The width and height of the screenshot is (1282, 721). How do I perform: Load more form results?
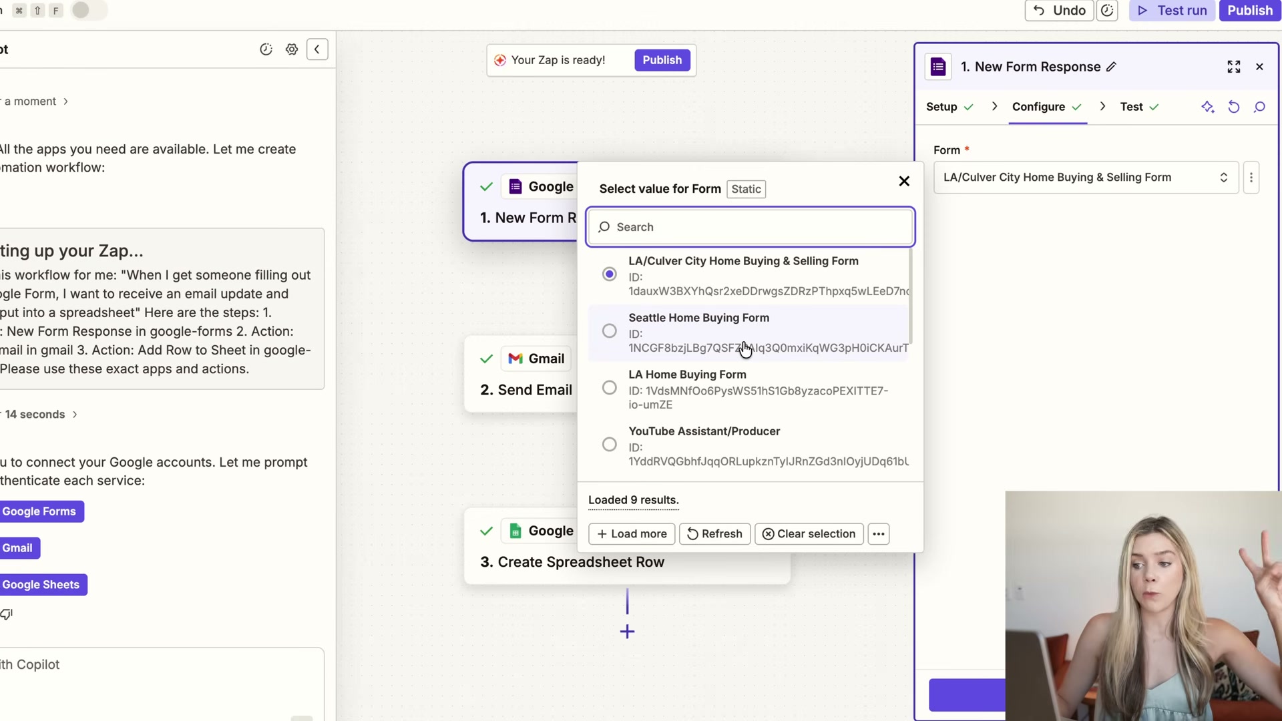(632, 534)
